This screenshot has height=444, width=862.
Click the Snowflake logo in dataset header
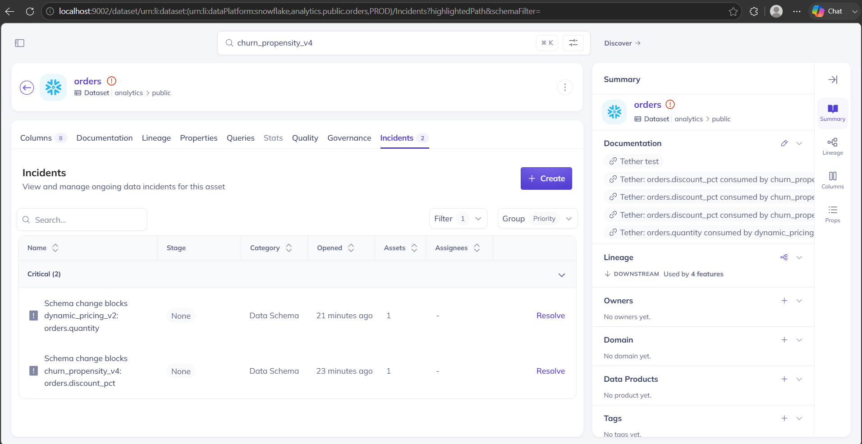(53, 87)
